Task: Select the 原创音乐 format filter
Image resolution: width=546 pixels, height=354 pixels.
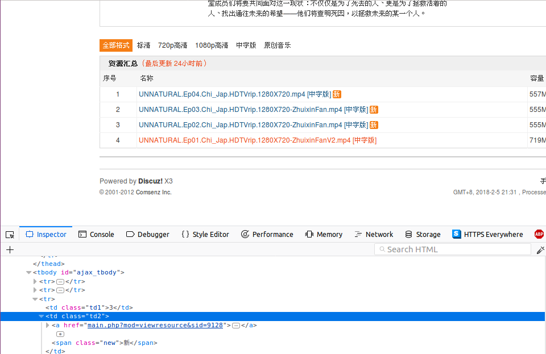Action: pyautogui.click(x=278, y=45)
